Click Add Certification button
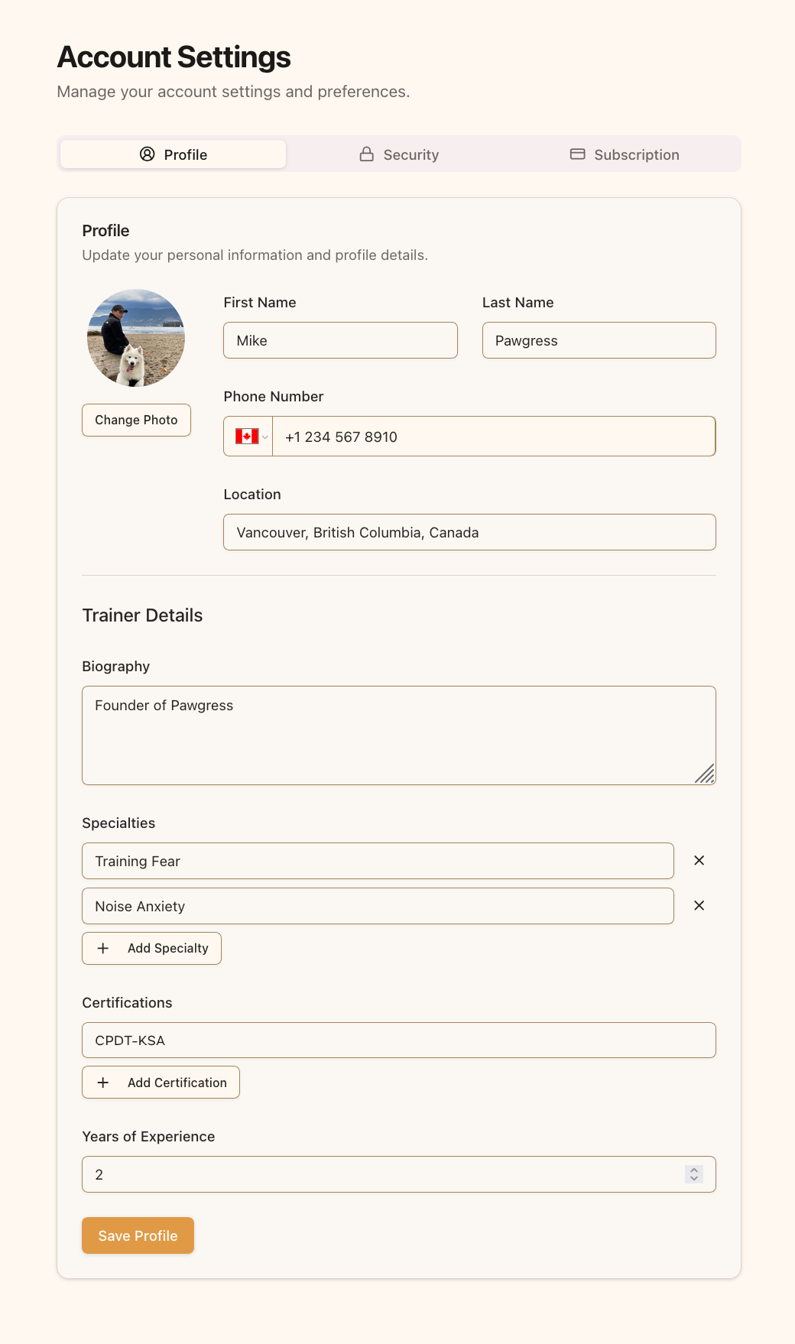The height and width of the screenshot is (1344, 795). coord(161,1083)
